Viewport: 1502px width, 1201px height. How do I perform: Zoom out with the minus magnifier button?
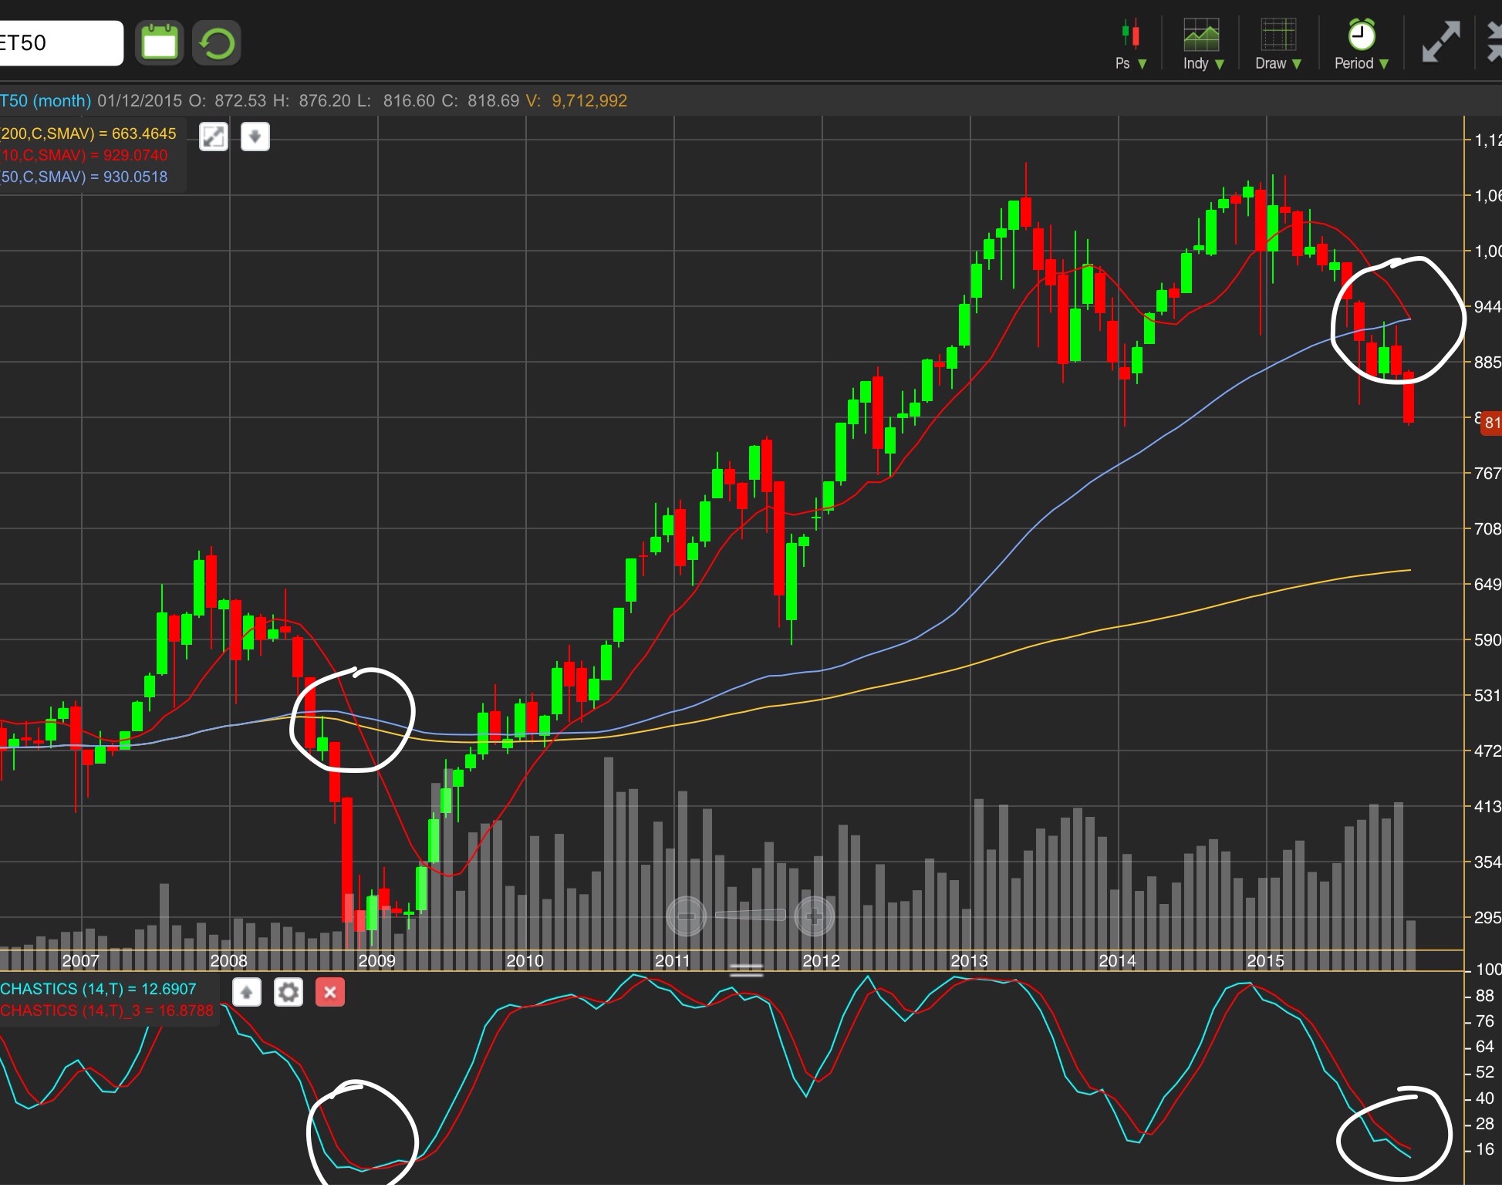pyautogui.click(x=686, y=916)
